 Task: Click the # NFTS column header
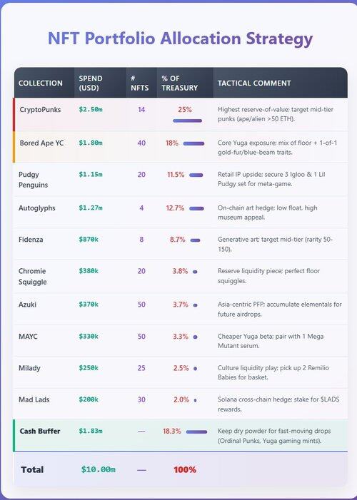pyautogui.click(x=139, y=83)
